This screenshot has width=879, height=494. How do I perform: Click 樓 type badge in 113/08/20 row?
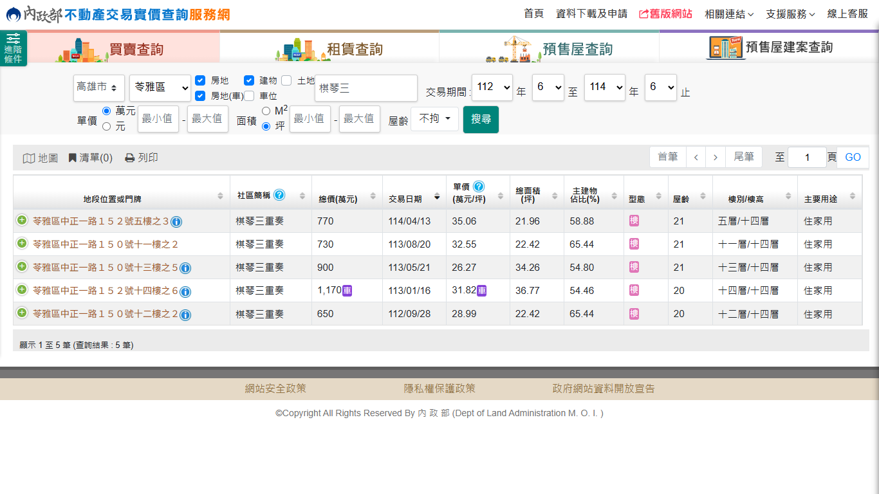634,244
